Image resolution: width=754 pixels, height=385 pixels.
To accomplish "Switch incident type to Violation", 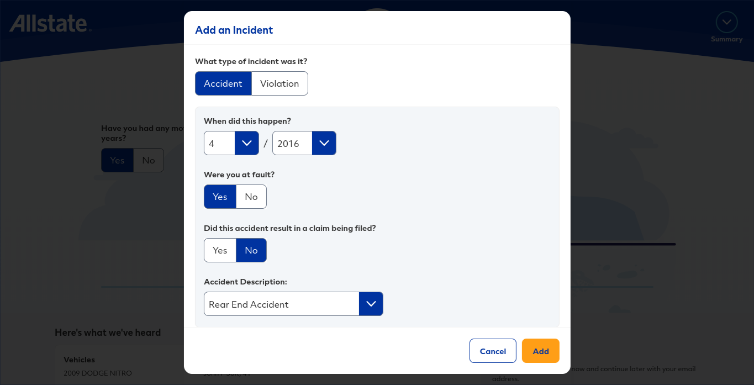I will (280, 83).
